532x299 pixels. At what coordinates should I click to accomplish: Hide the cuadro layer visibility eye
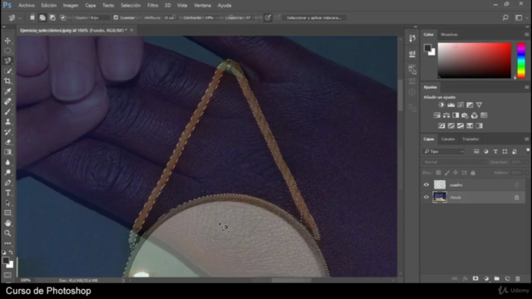426,184
